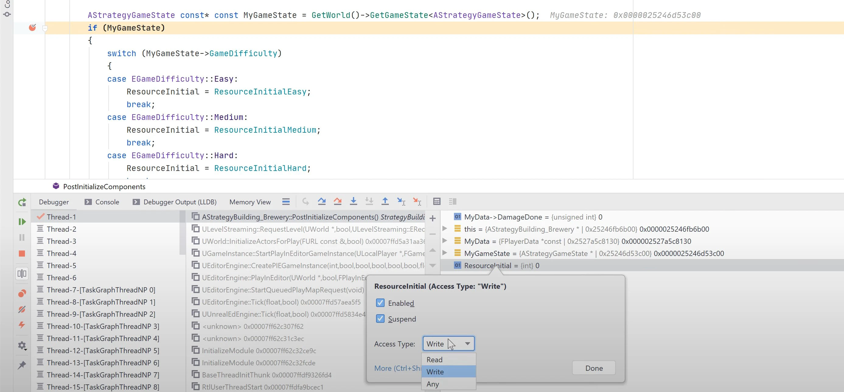Click the Run to Cursor icon
Screen dimensions: 844x392
coord(401,201)
